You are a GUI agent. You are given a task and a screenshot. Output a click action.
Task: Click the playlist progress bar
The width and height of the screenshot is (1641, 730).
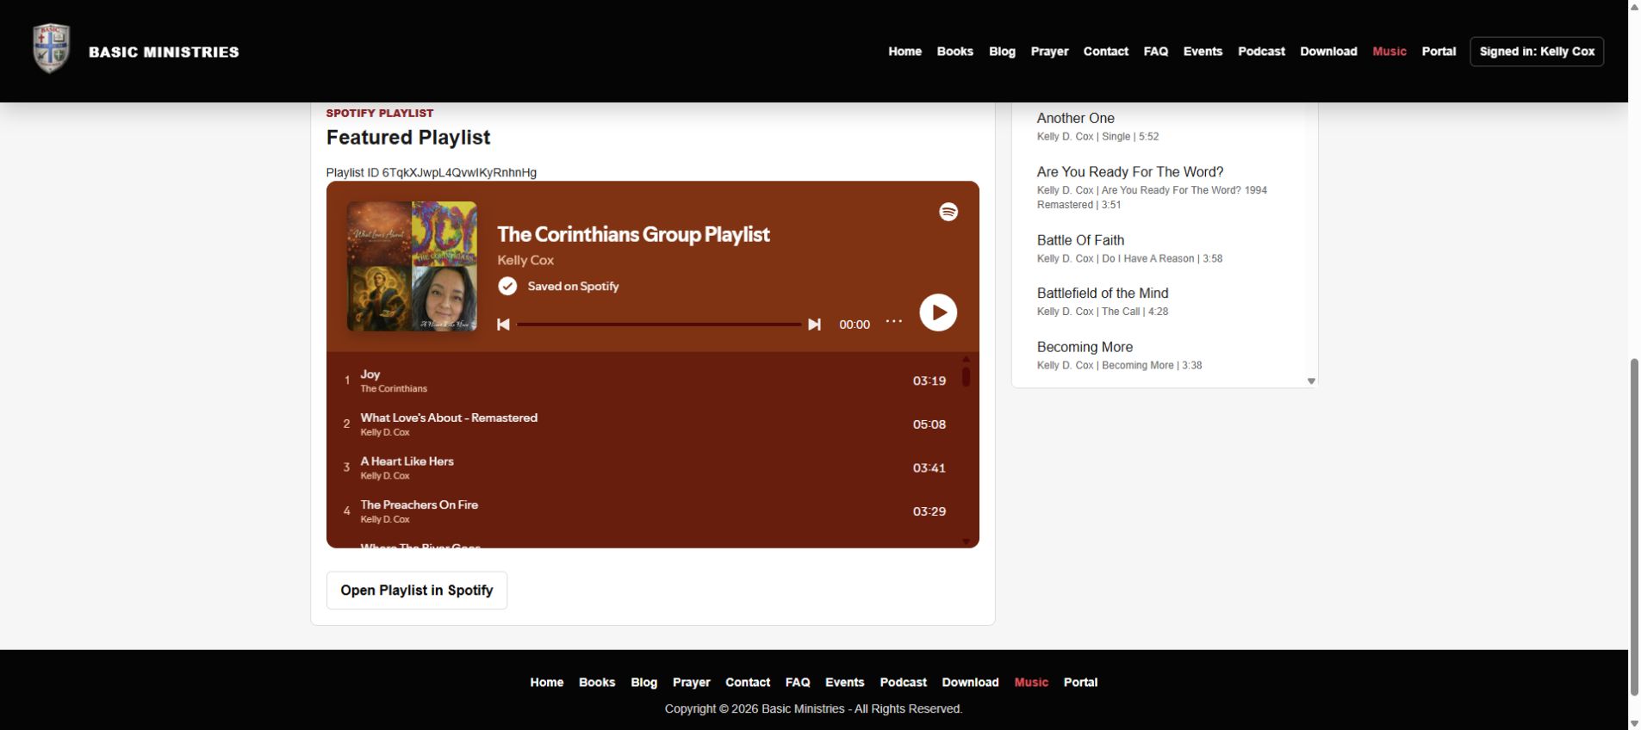[659, 325]
